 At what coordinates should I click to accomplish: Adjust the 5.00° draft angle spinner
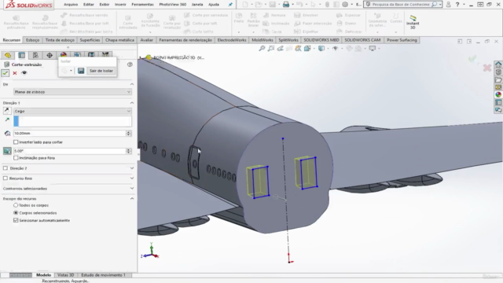point(129,151)
